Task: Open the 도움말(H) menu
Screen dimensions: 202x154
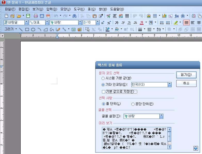Action: click(x=117, y=9)
